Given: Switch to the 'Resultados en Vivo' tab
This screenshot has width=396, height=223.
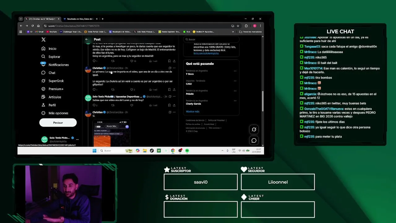Looking at the screenshot, I should pyautogui.click(x=80, y=19).
